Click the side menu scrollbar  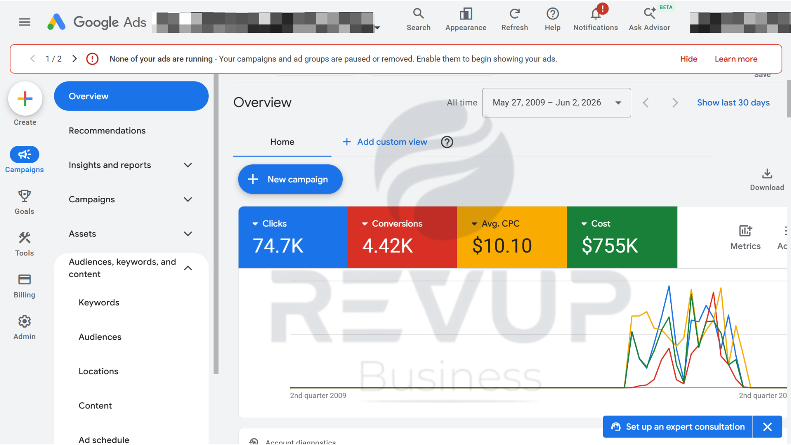point(216,225)
